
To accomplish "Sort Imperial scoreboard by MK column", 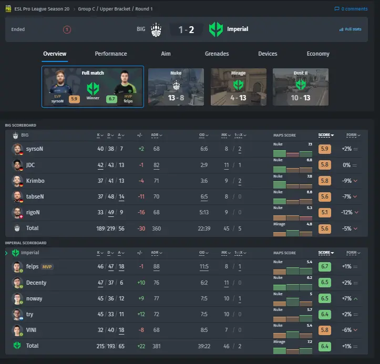I will [226, 253].
